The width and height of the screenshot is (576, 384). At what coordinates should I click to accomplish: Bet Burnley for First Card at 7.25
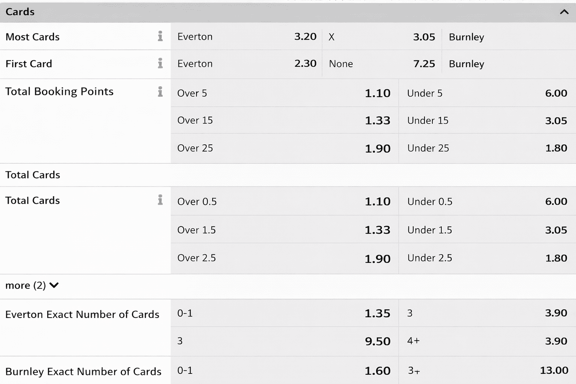coord(508,64)
